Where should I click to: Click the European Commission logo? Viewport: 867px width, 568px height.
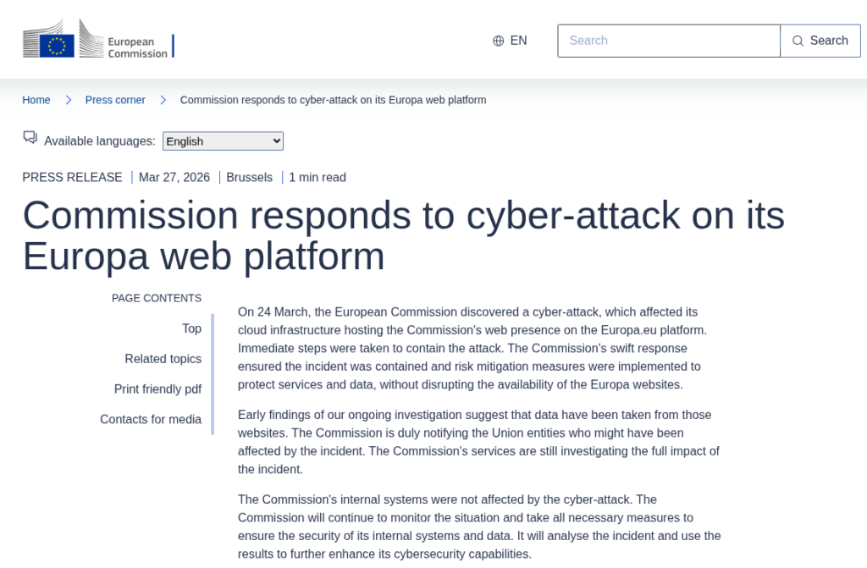click(x=98, y=41)
